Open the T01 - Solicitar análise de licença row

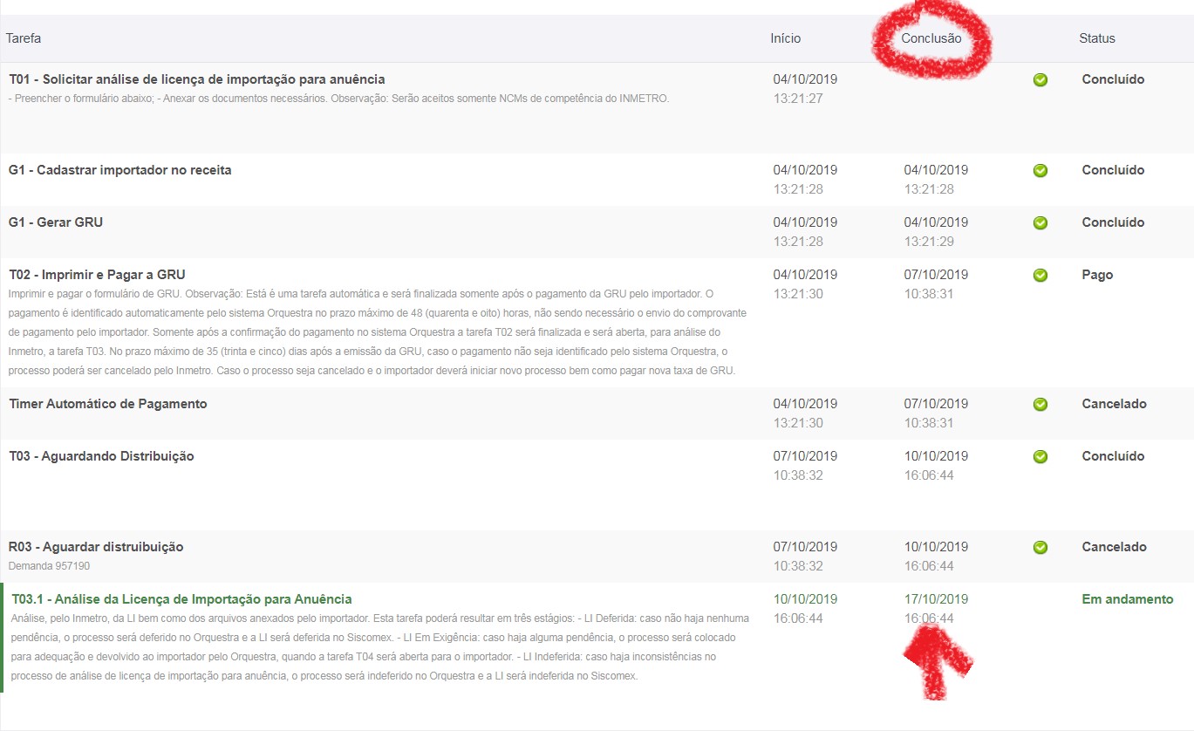pyautogui.click(x=196, y=79)
